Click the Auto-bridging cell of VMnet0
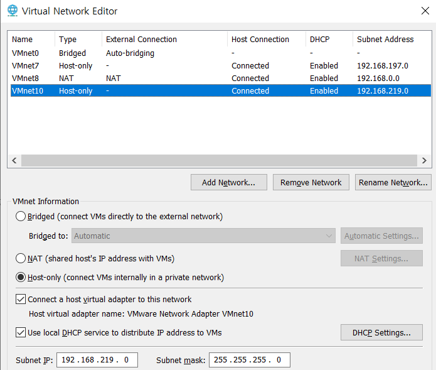Image resolution: width=436 pixels, height=370 pixels. [130, 53]
